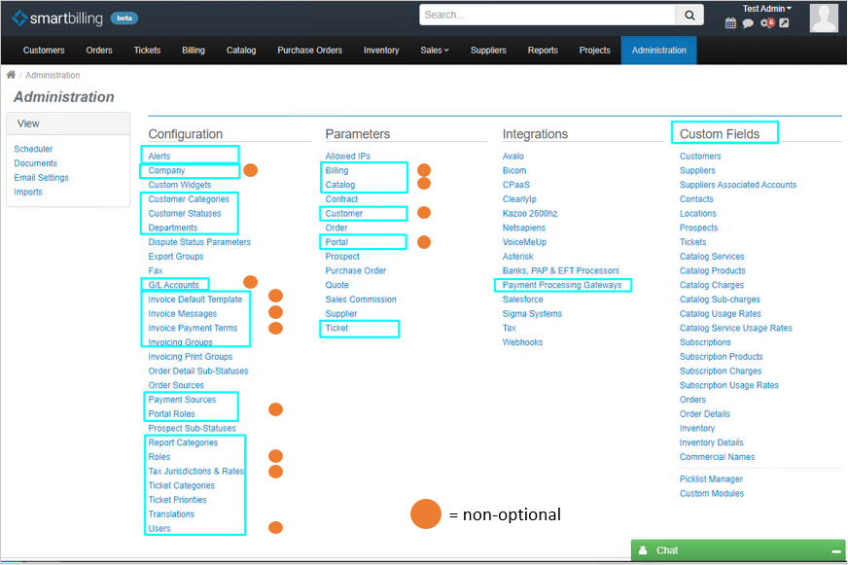Image resolution: width=848 pixels, height=565 pixels.
Task: Open Sales Commission parameters link
Action: pos(361,300)
